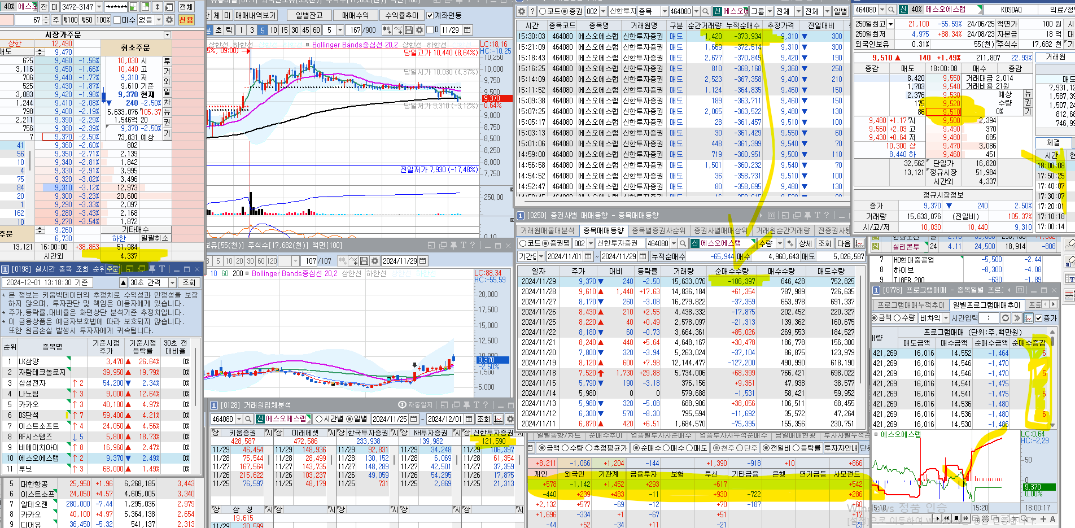Switch to 프로그램매매누적추이 tab
The image size is (1075, 528).
click(910, 305)
